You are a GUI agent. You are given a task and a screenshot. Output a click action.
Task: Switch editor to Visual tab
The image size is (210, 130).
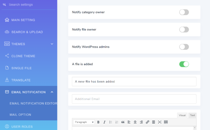click(x=182, y=115)
